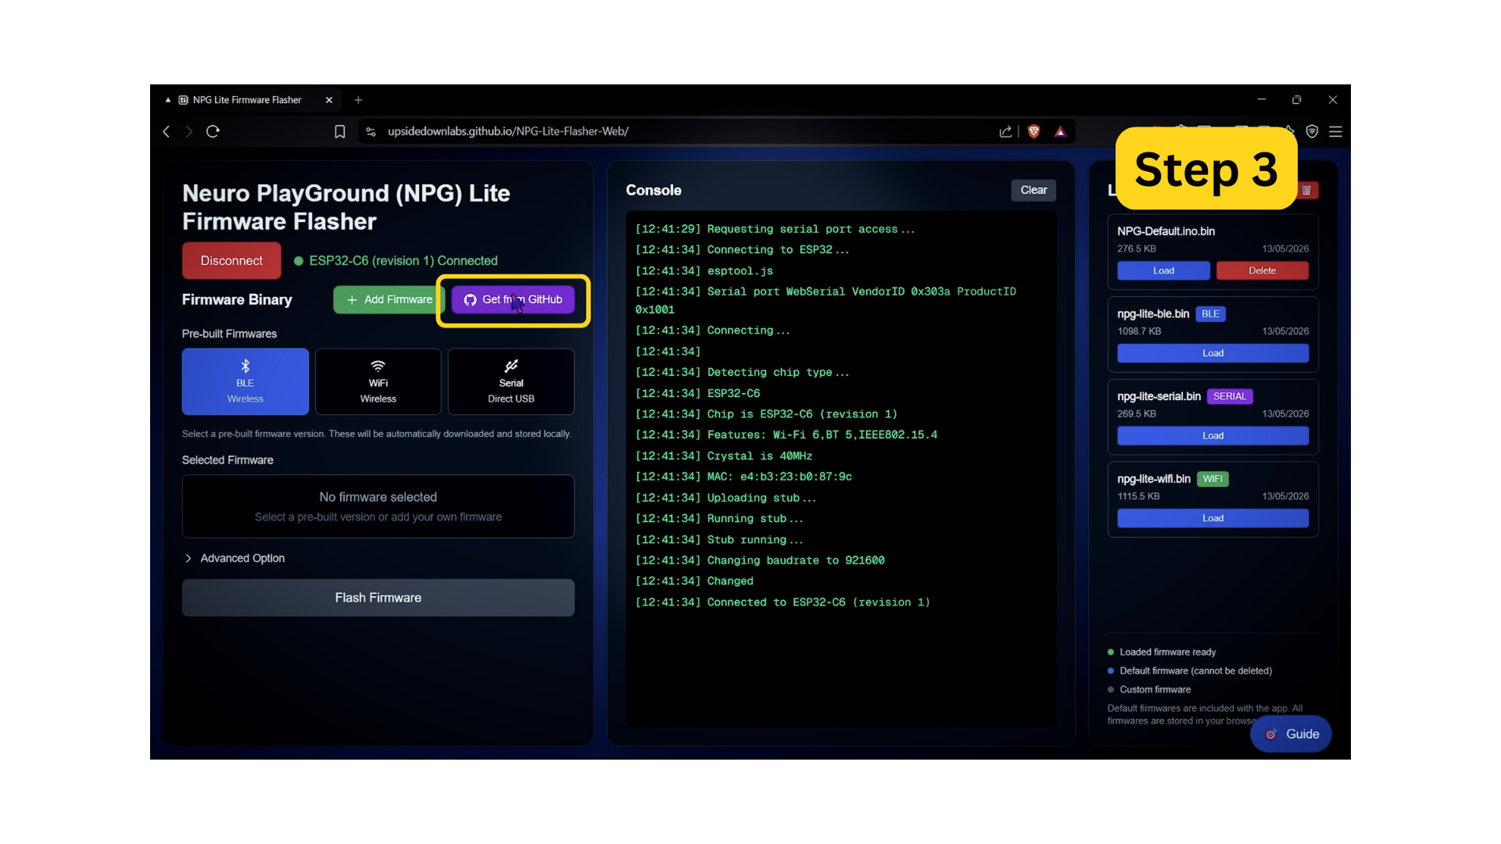Expand the Advanced Option section
1501x844 pixels.
(x=235, y=558)
